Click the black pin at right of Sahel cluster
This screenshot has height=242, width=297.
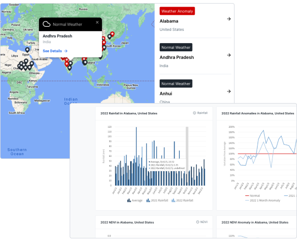coord(32,64)
